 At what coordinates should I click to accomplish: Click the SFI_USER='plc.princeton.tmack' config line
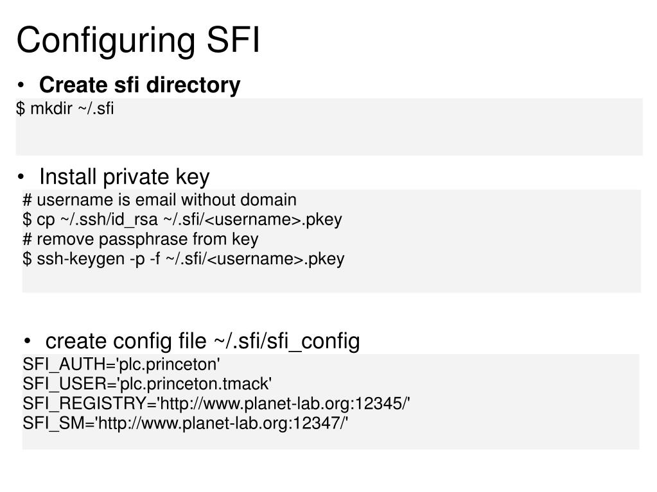pos(147,384)
